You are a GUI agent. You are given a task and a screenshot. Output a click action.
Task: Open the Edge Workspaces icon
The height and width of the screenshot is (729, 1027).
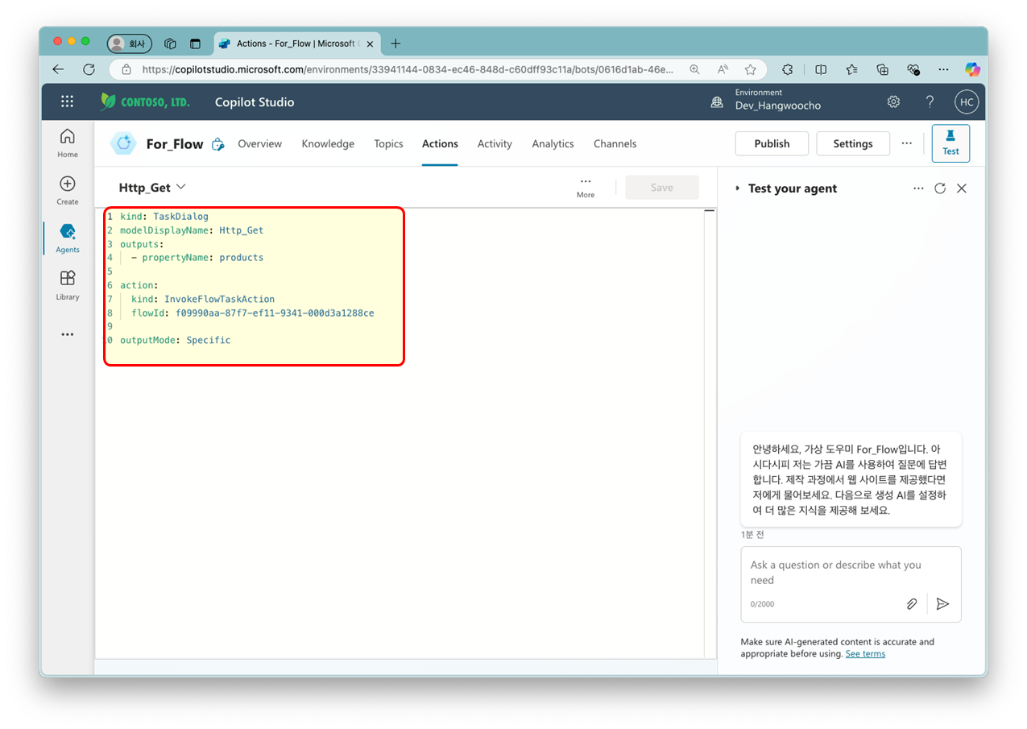170,43
